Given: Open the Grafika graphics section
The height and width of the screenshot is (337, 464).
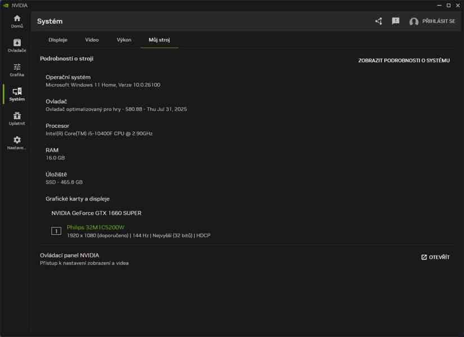Looking at the screenshot, I should point(17,70).
